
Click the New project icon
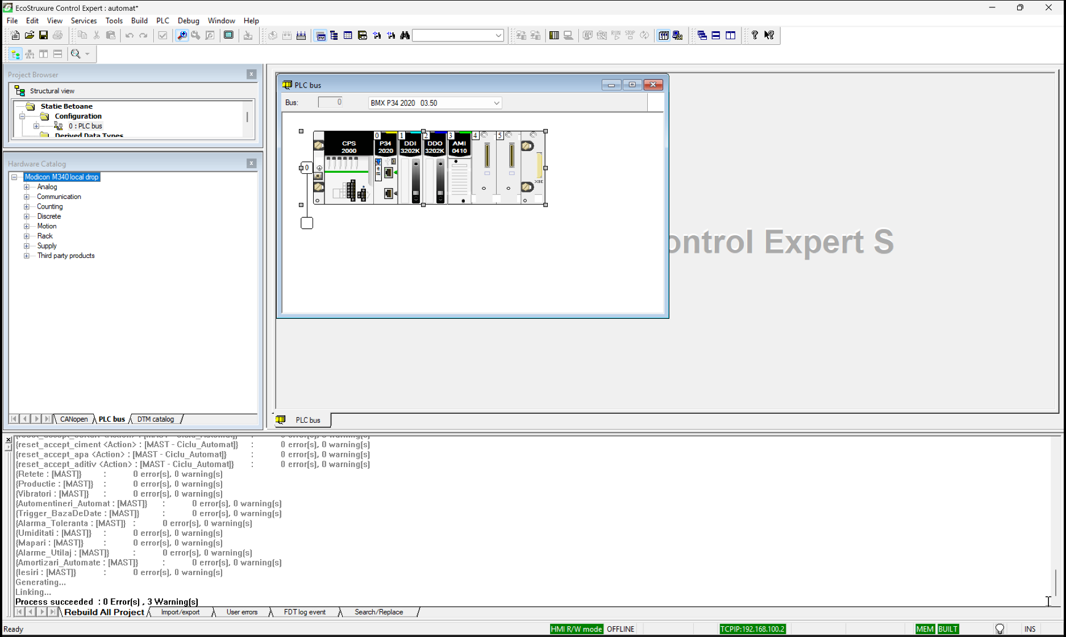coord(15,35)
